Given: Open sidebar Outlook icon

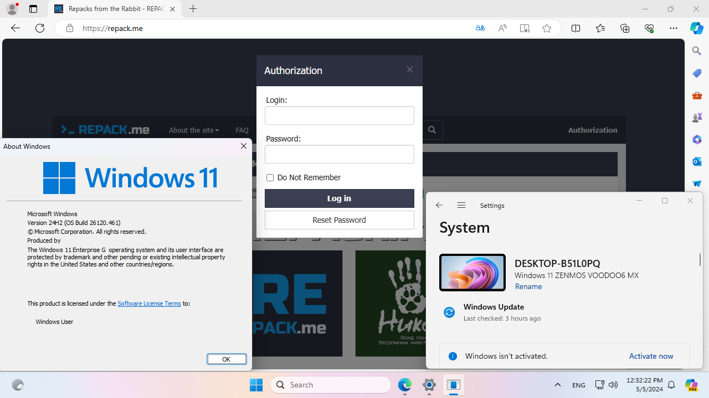Looking at the screenshot, I should coord(697,161).
